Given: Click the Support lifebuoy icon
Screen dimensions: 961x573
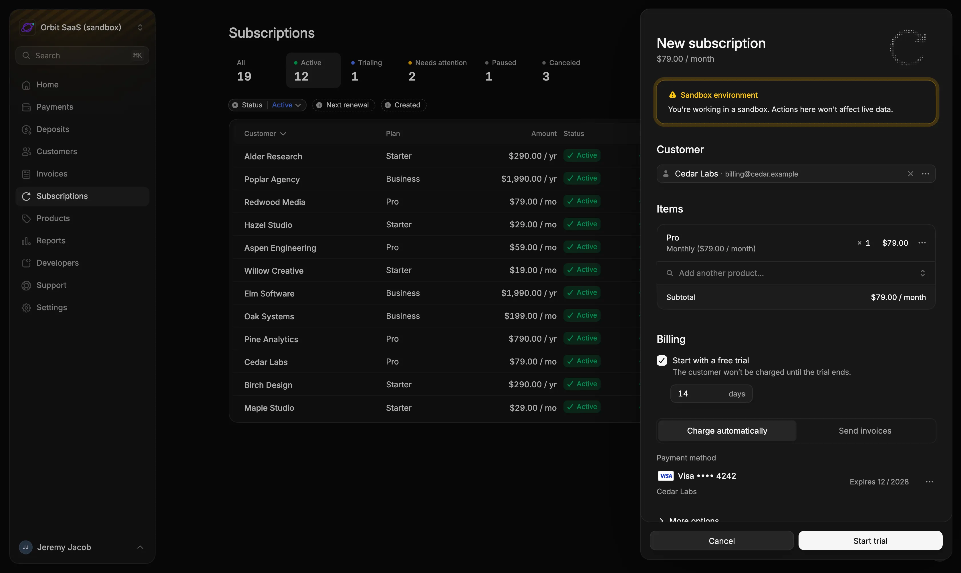Looking at the screenshot, I should click(26, 285).
